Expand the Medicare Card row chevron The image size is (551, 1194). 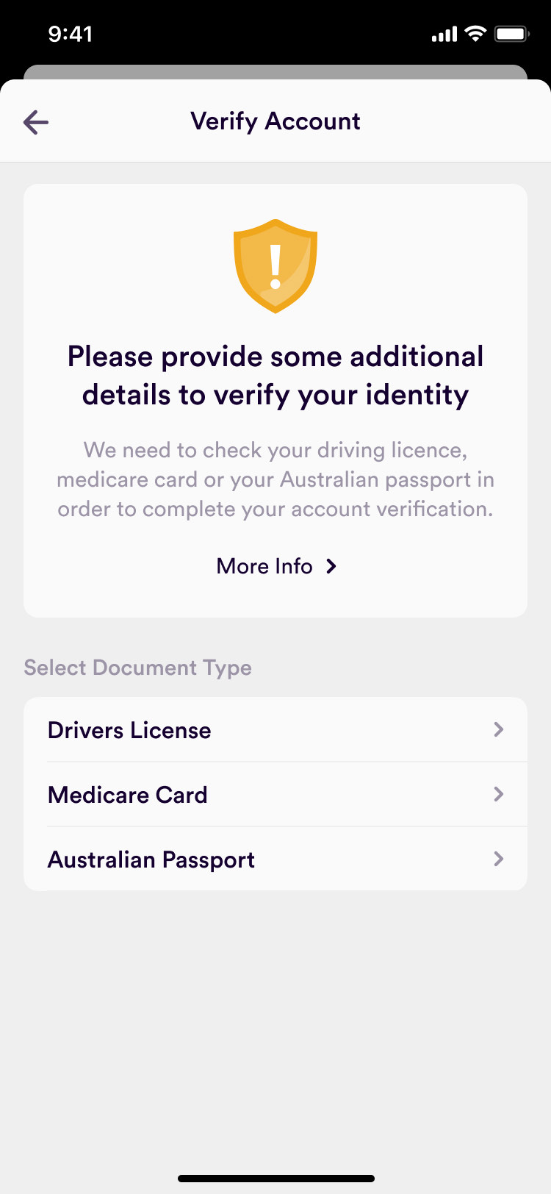[499, 794]
